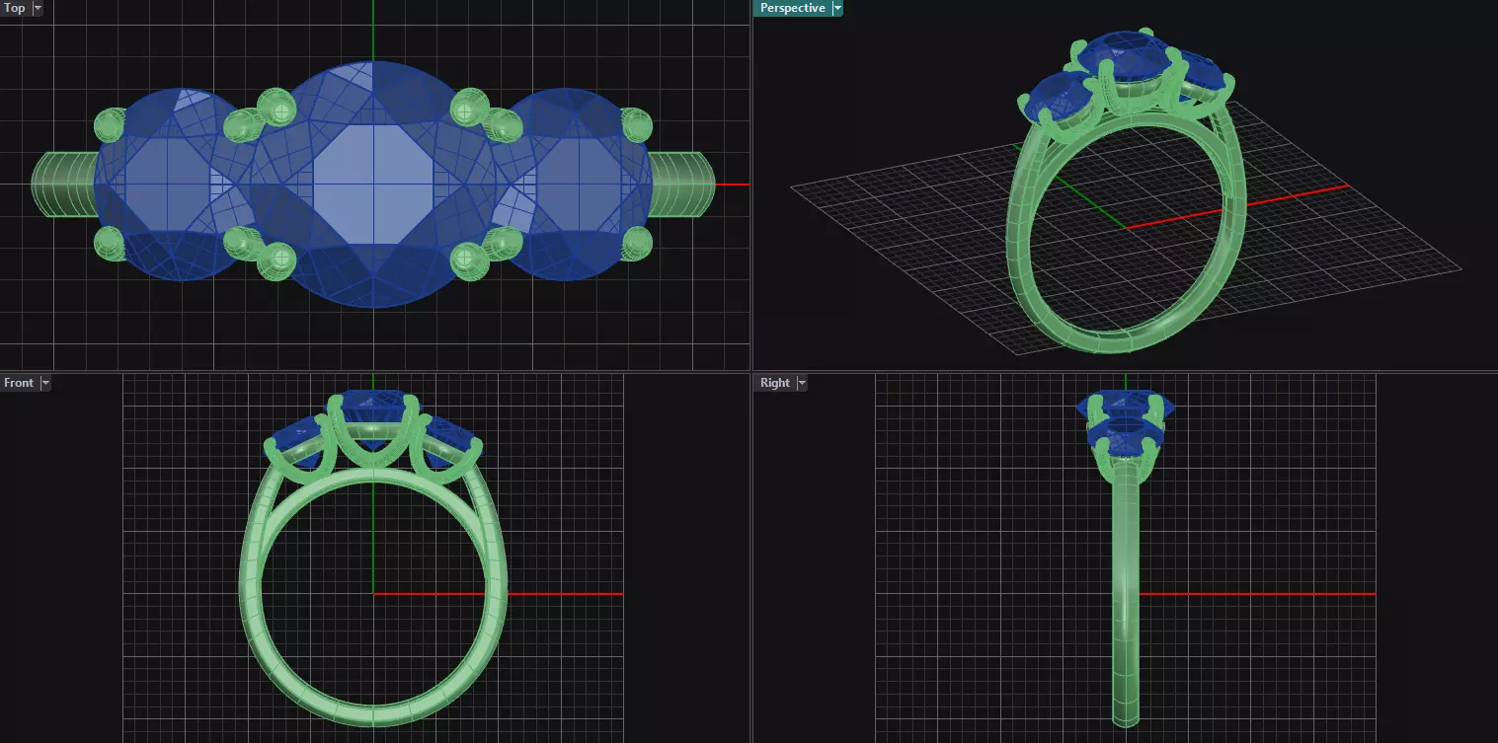Open the Right viewport dropdown arrow
Image resolution: width=1498 pixels, height=743 pixels.
coord(802,383)
